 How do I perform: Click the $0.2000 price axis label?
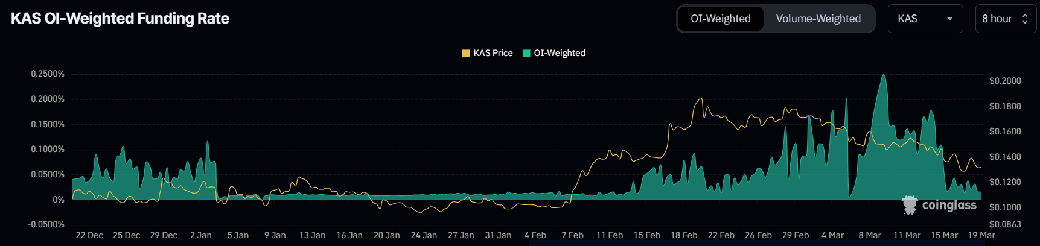pyautogui.click(x=1005, y=81)
